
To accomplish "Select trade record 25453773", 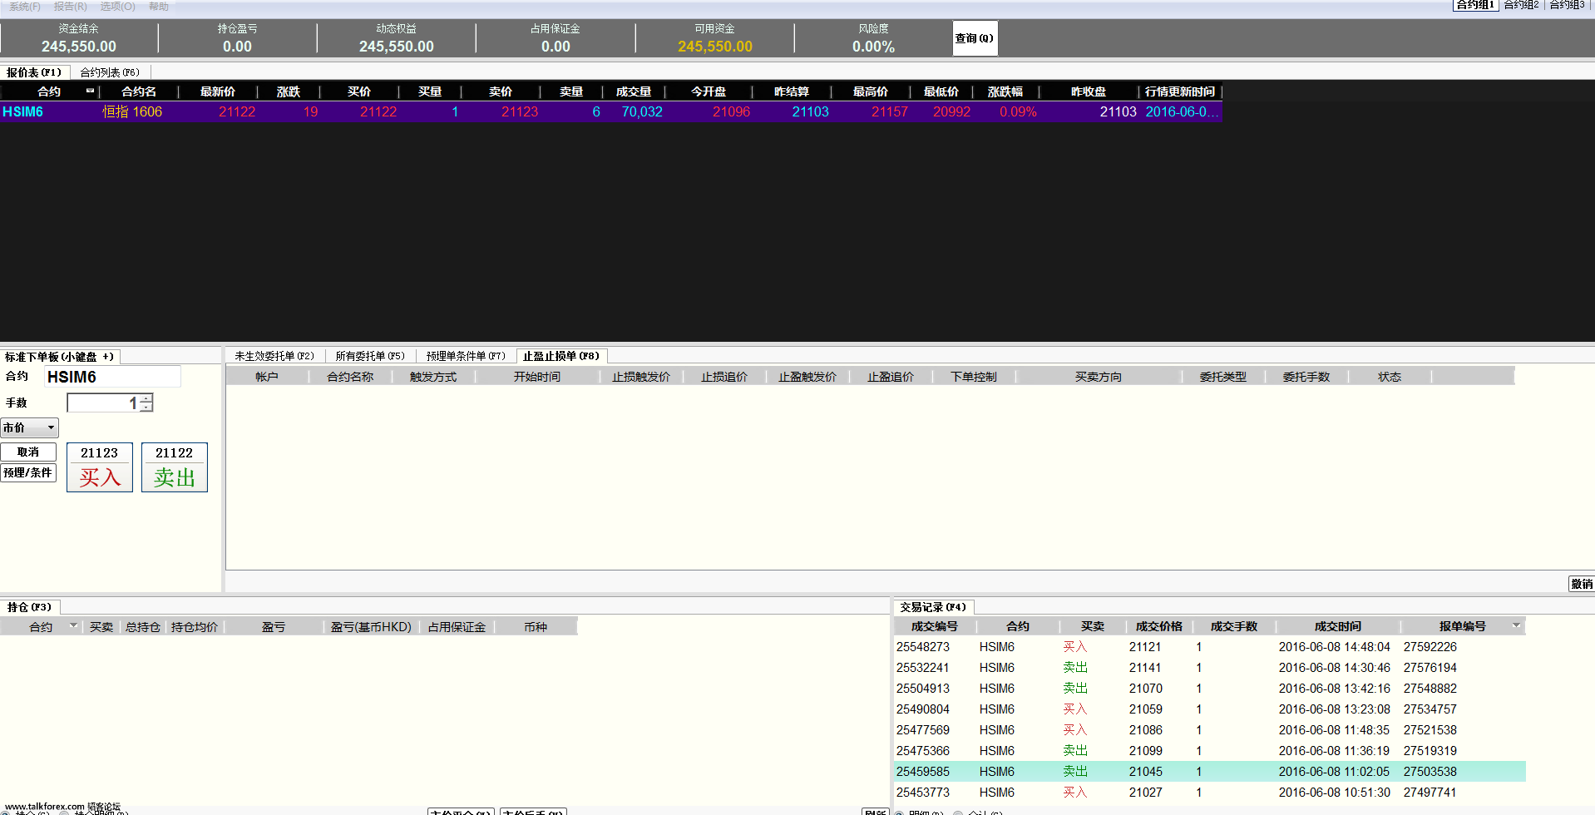I will (1210, 793).
